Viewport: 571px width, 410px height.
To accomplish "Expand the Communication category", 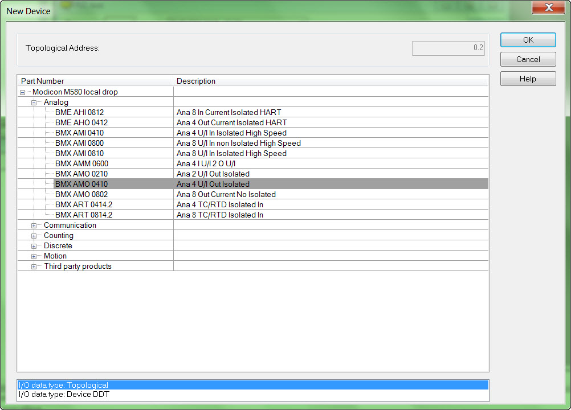I will [x=34, y=225].
